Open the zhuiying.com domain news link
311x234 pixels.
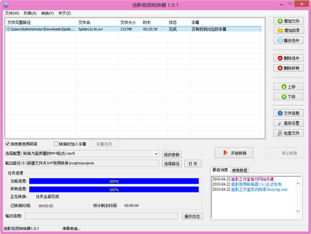259,189
